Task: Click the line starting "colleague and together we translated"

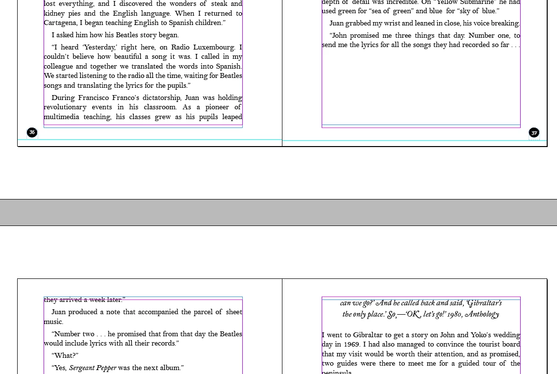Action: [143, 66]
